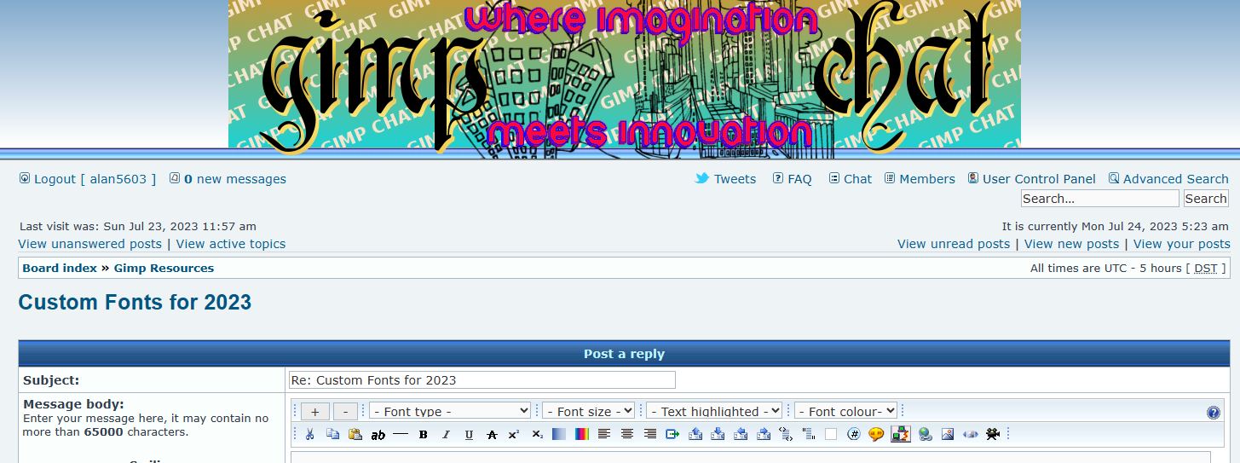Click the Paste clipboard icon

[x=355, y=434]
